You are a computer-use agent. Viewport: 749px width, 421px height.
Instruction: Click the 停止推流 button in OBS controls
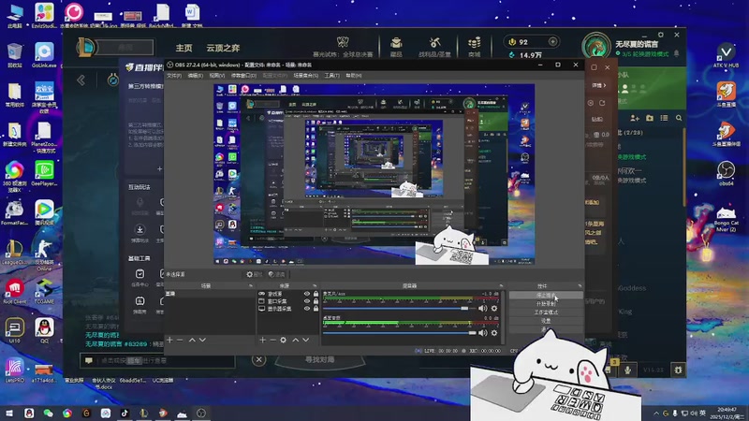coord(546,296)
